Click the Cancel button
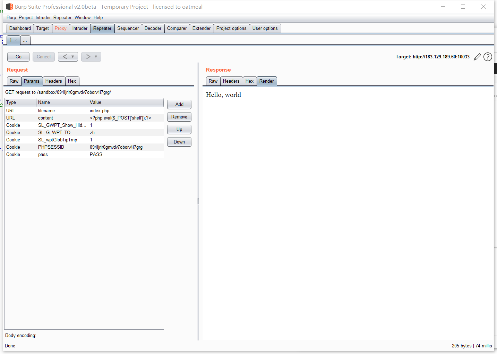 44,57
